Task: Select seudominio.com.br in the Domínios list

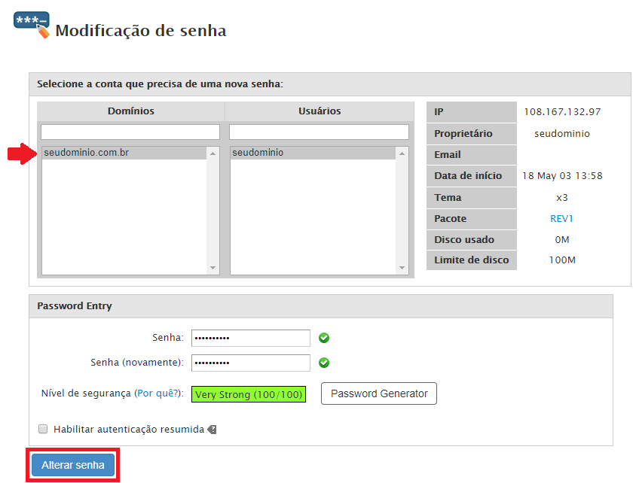Action: pyautogui.click(x=124, y=153)
